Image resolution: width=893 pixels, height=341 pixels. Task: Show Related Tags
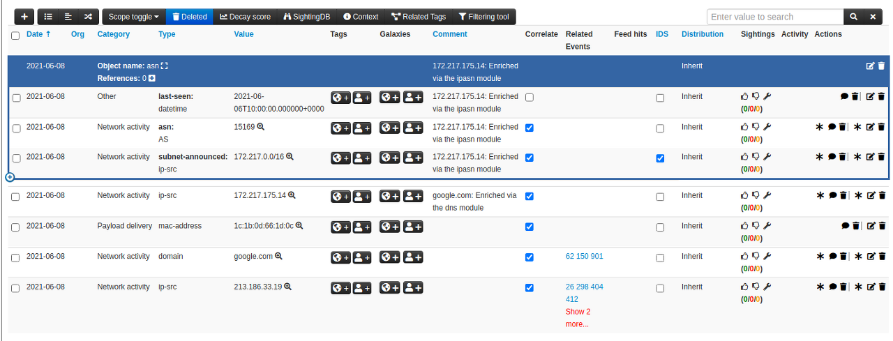click(x=419, y=17)
